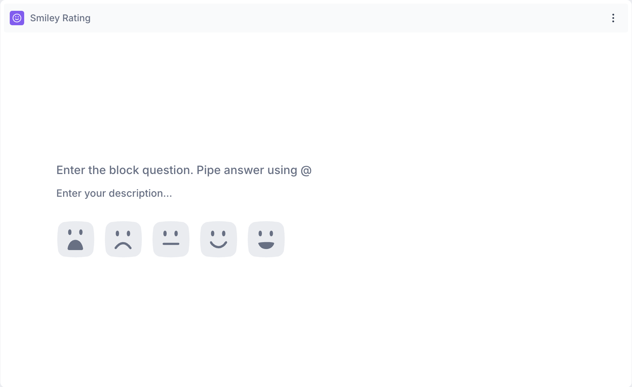Click the 'Smiley Rating' block title
The height and width of the screenshot is (387, 632).
coord(60,18)
